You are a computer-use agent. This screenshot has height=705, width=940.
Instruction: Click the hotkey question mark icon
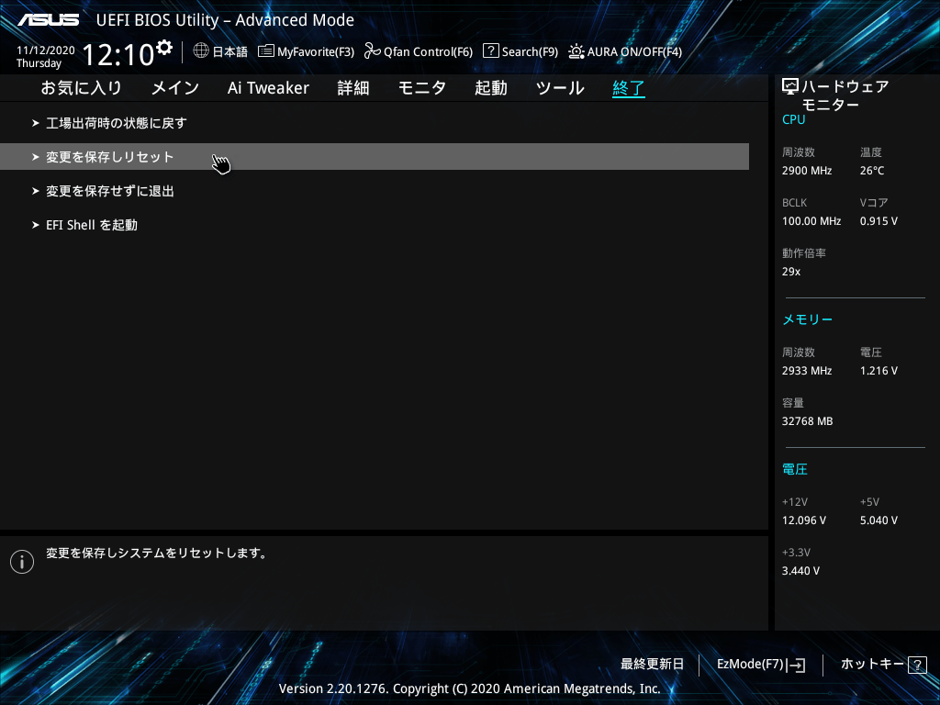(916, 665)
